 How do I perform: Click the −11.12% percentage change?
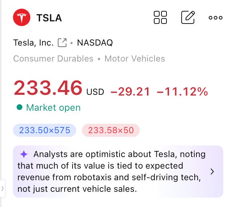pyautogui.click(x=182, y=92)
